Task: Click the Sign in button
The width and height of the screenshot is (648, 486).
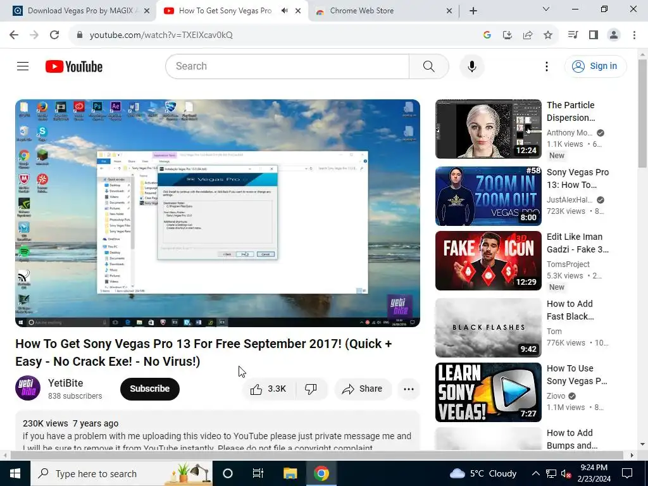Action: pyautogui.click(x=595, y=66)
